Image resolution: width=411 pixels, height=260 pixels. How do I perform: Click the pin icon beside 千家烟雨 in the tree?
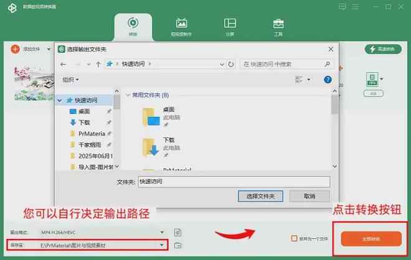[109, 145]
